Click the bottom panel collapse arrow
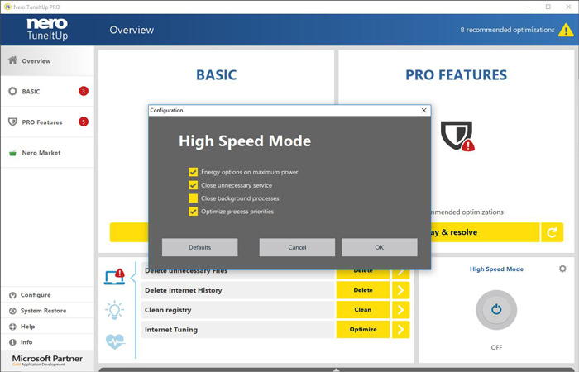 click(x=336, y=370)
